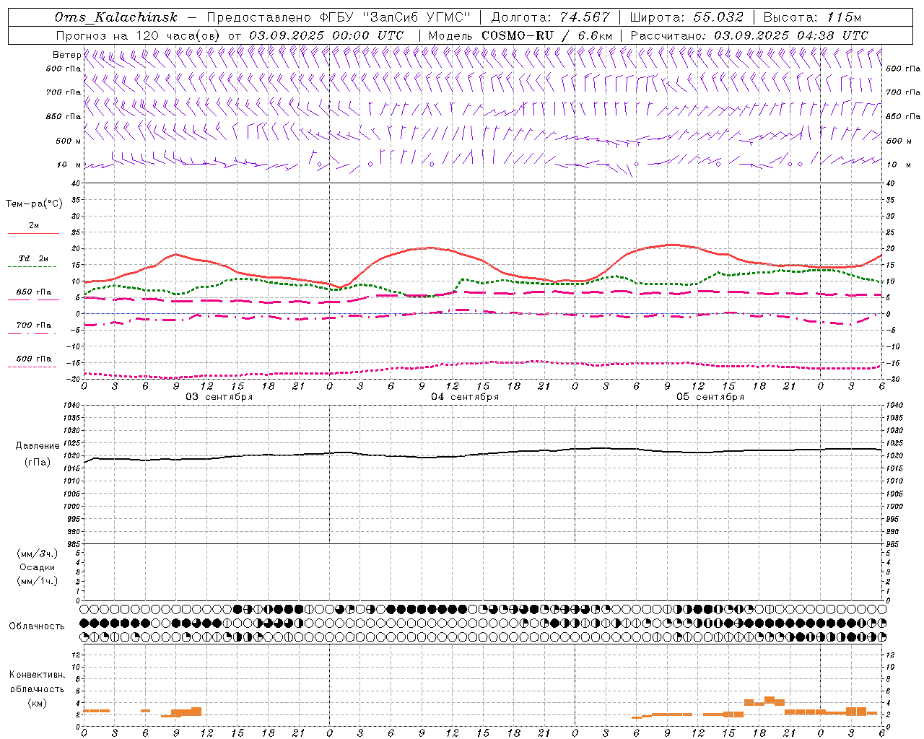Screen dimensions: 924x739
Task: Click the '(гПа)' unit label under Давление
Action: [38, 463]
